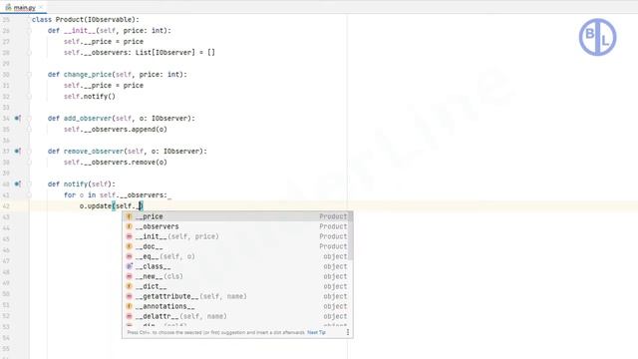Screen dimensions: 638x359
Task: Click 'self.__observers.append(o)' line
Action: [x=116, y=130]
